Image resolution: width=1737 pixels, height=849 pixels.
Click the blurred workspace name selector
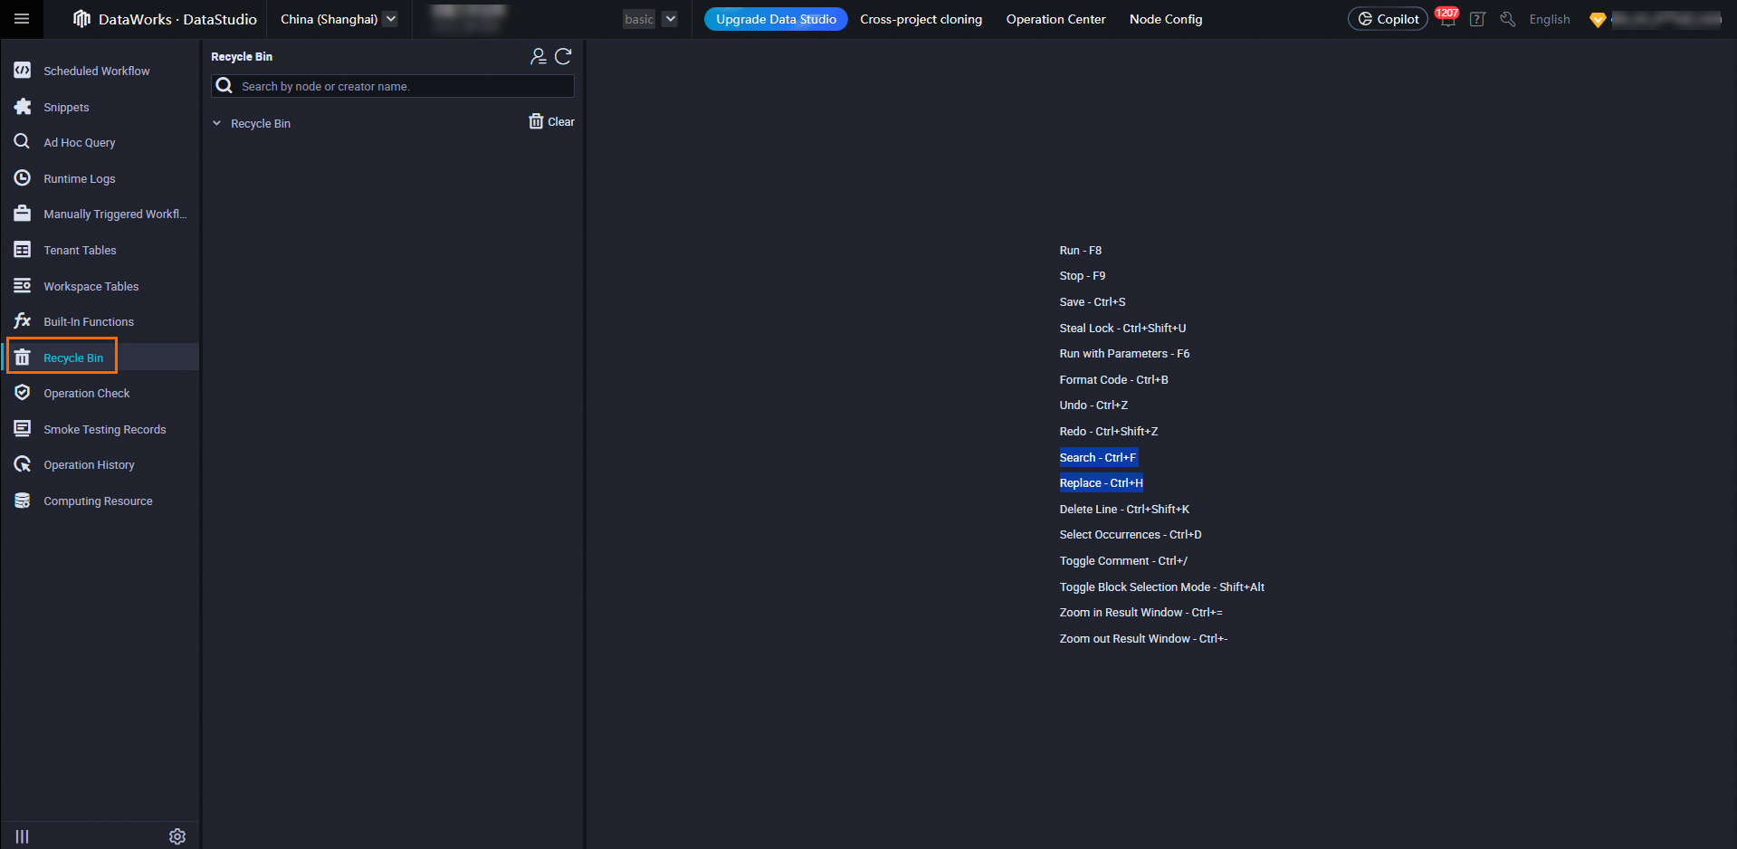click(469, 19)
